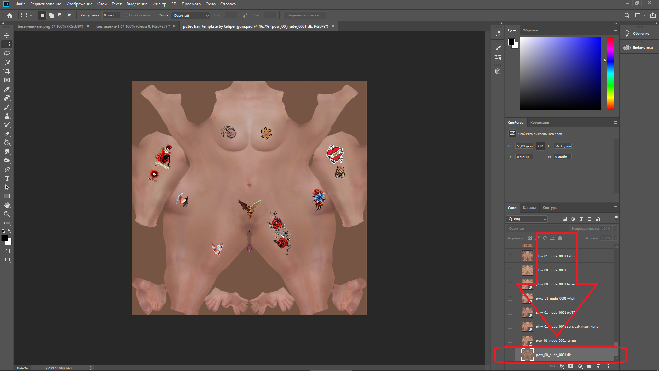Click the Обучение panel button
The height and width of the screenshot is (371, 659).
pyautogui.click(x=639, y=34)
